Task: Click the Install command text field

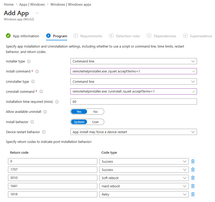Action: pyautogui.click(x=134, y=71)
